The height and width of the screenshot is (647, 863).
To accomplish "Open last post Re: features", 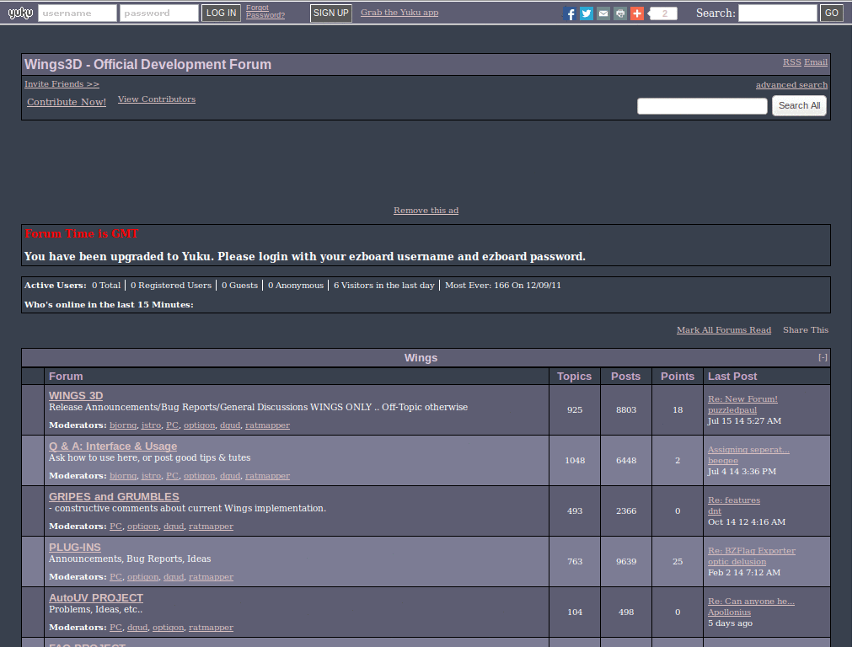I will 734,500.
